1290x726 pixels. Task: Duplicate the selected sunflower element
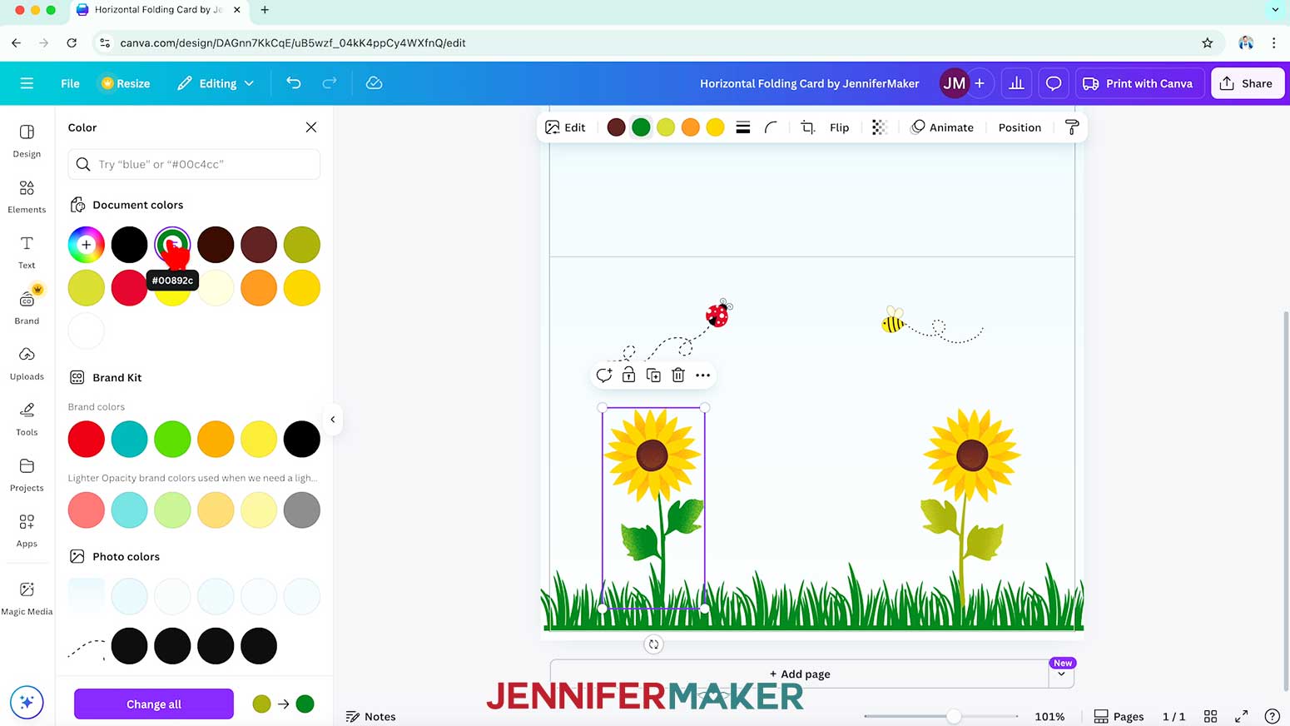click(x=653, y=375)
